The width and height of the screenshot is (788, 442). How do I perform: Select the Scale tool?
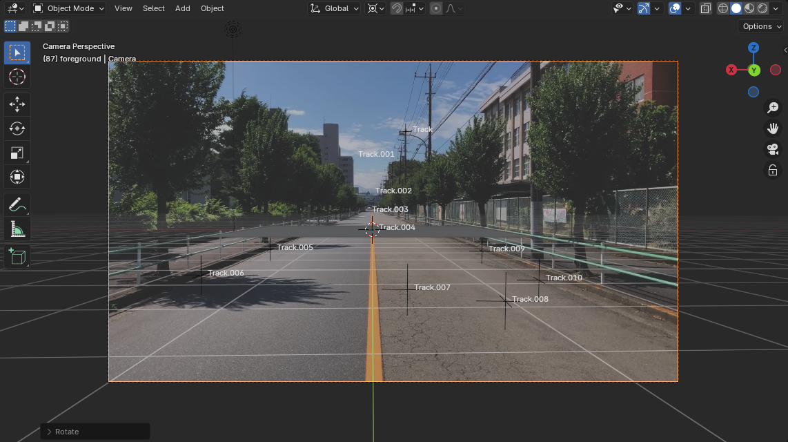coord(17,153)
